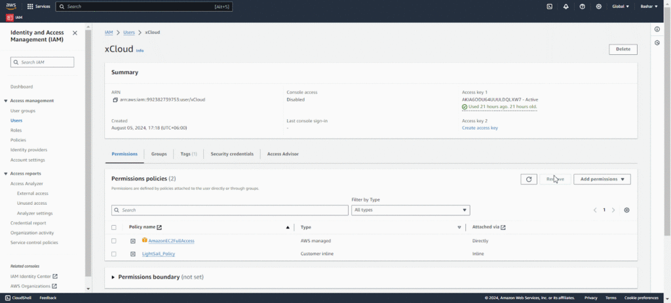Refresh the permissions policies list

(x=529, y=179)
